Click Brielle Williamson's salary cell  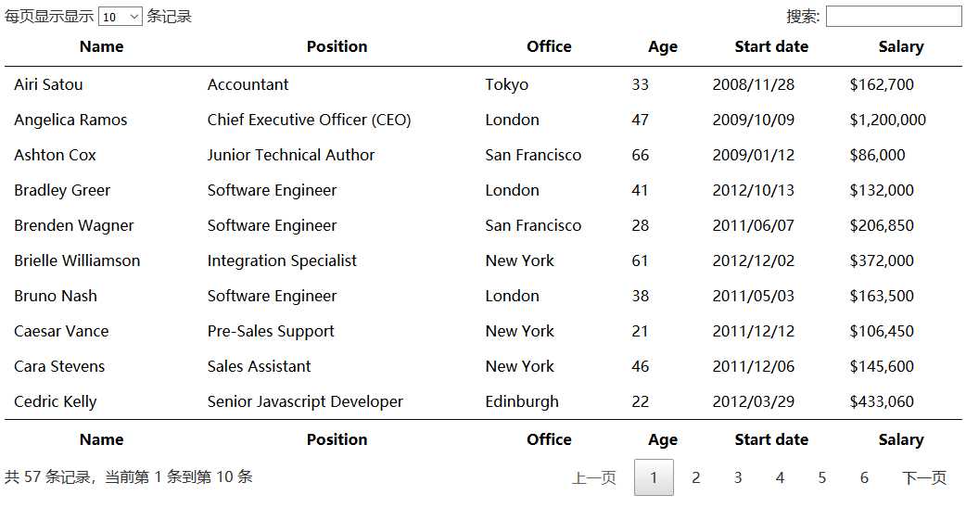click(882, 260)
